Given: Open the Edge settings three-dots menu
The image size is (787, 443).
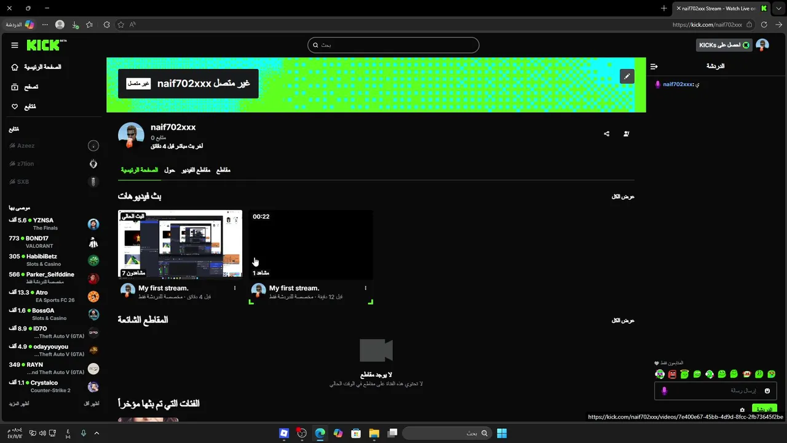Looking at the screenshot, I should [x=45, y=25].
